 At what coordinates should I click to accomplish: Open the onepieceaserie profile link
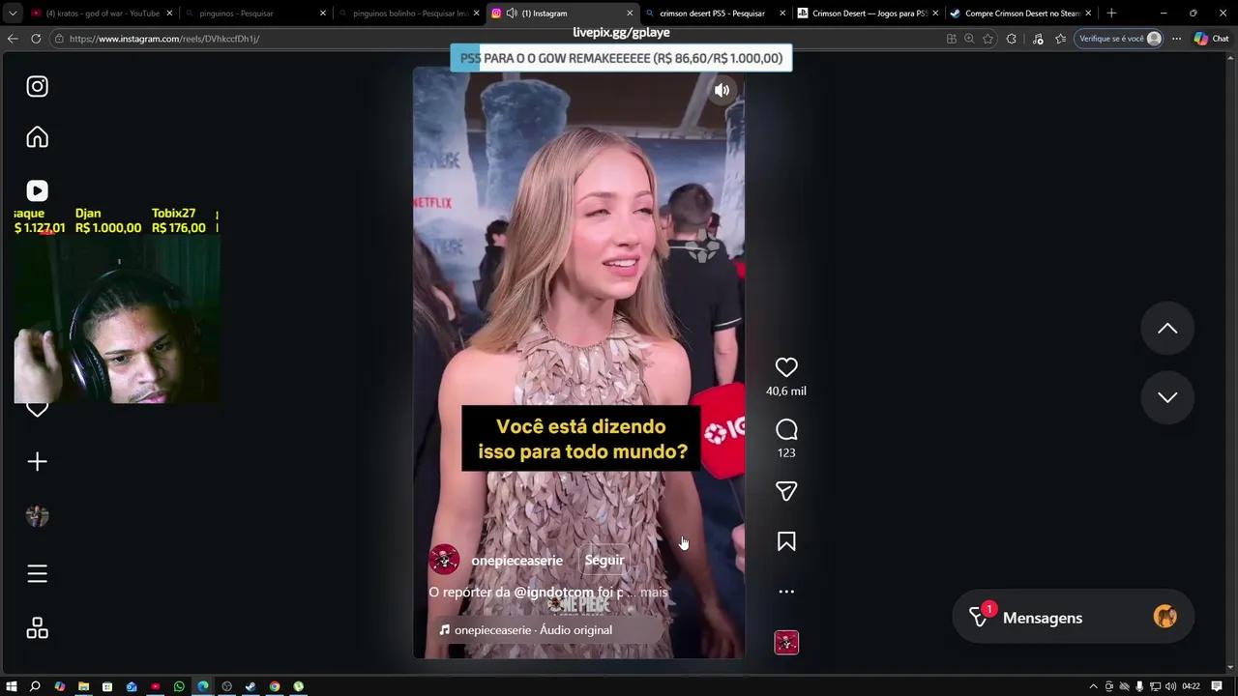pos(516,561)
